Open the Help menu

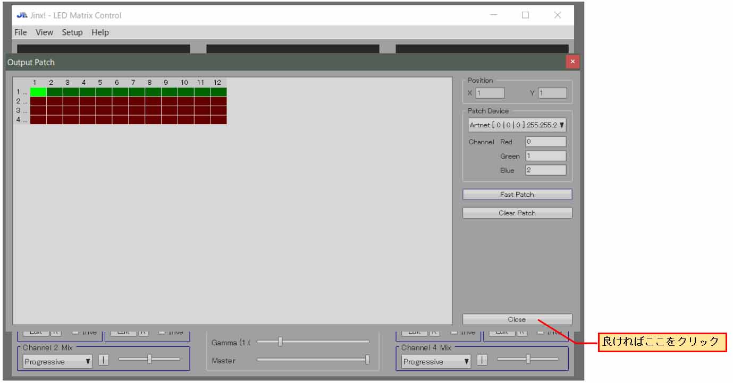pyautogui.click(x=100, y=32)
